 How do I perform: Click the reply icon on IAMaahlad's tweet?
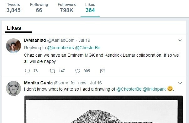pos(27,71)
